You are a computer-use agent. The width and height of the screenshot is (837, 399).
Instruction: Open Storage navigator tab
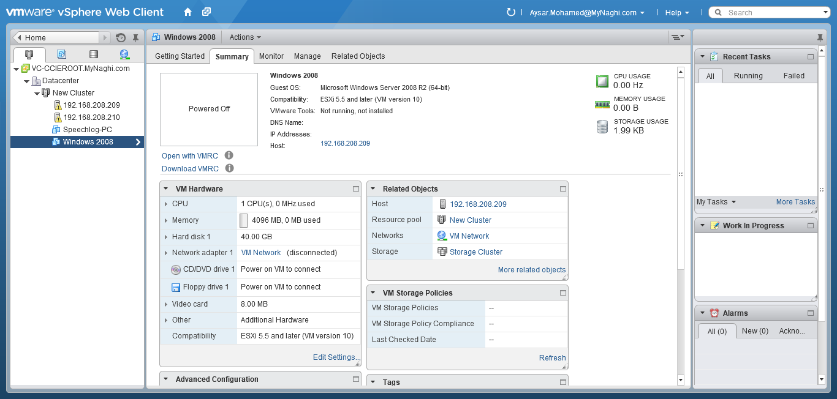93,54
